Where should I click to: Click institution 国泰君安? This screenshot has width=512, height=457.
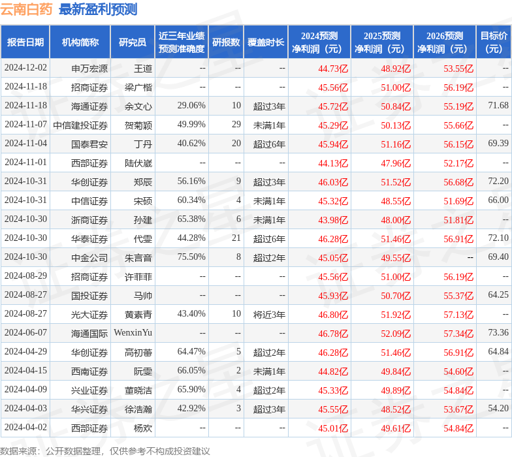[89, 144]
